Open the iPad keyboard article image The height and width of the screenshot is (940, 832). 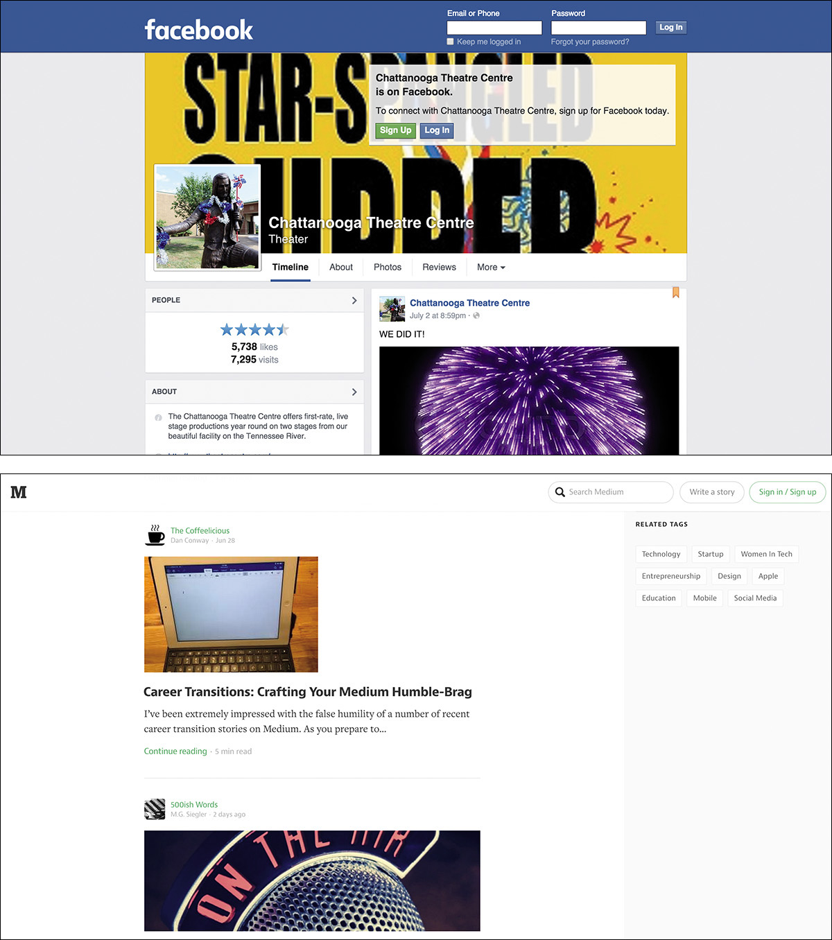click(x=231, y=614)
